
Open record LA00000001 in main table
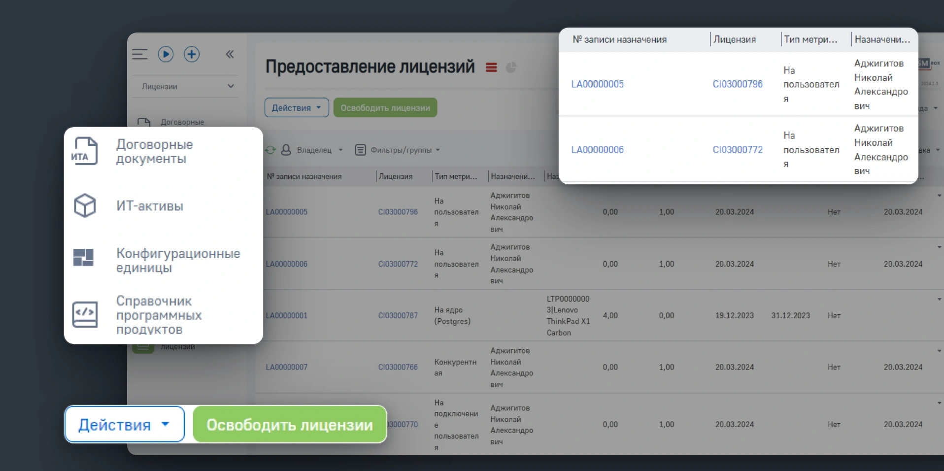[287, 315]
